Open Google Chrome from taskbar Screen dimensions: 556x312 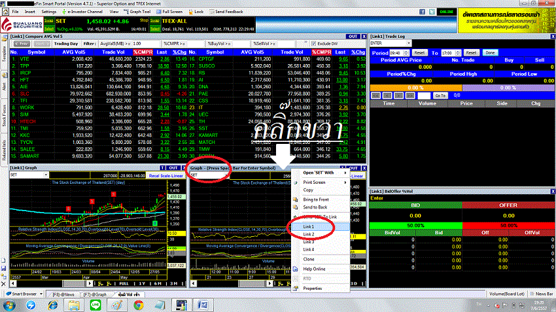138,305
